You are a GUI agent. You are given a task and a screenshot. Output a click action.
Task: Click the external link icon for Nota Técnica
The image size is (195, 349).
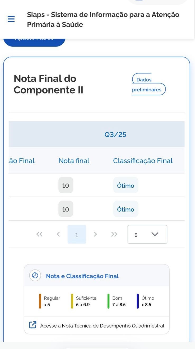pyautogui.click(x=32, y=325)
